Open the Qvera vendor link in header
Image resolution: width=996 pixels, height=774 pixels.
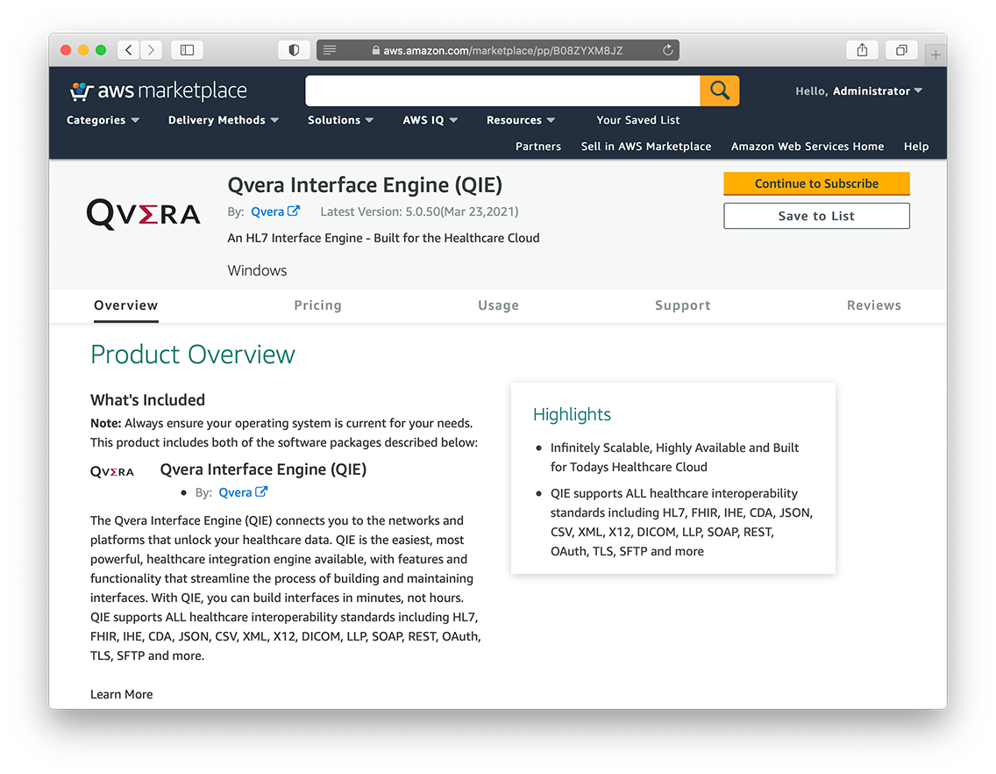click(267, 211)
